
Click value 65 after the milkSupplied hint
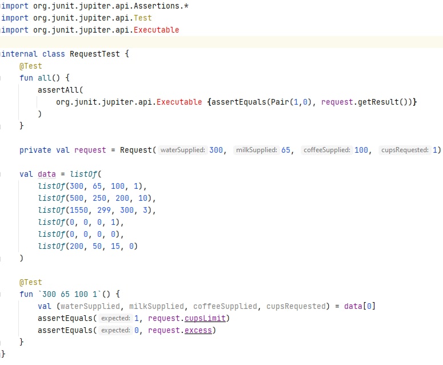click(286, 150)
